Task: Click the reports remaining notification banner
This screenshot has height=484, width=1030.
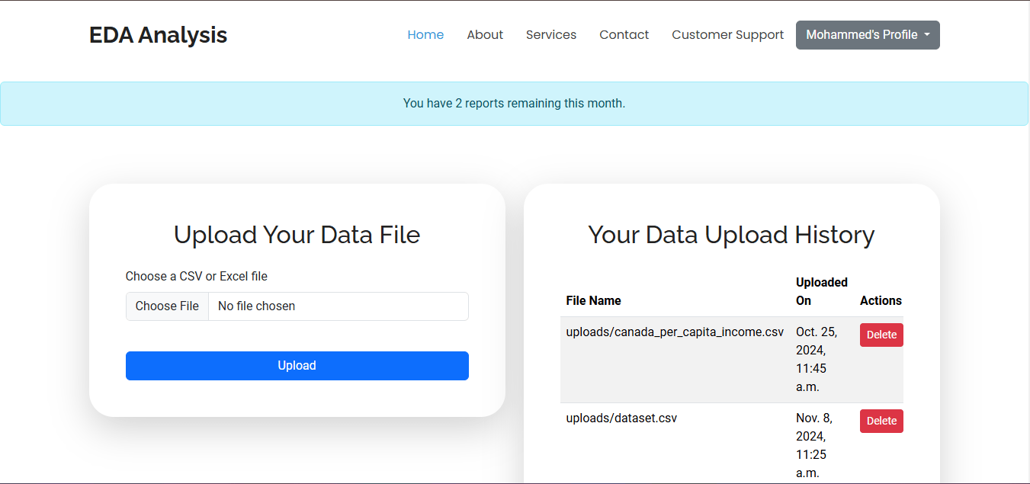Action: 514,104
